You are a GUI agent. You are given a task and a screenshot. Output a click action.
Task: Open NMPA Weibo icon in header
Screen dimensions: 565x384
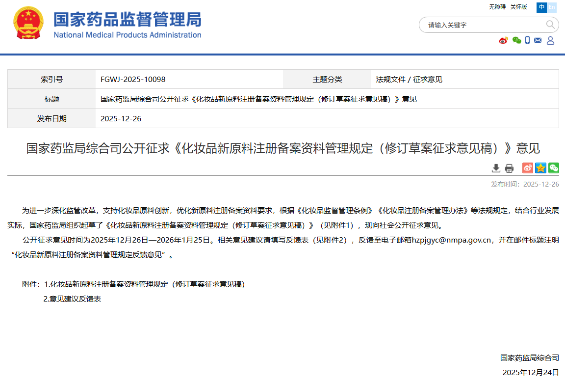coord(502,41)
